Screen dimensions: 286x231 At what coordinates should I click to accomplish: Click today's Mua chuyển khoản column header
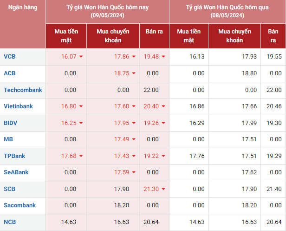(x=113, y=36)
